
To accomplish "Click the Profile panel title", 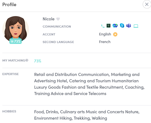I will pyautogui.click(x=9, y=5).
